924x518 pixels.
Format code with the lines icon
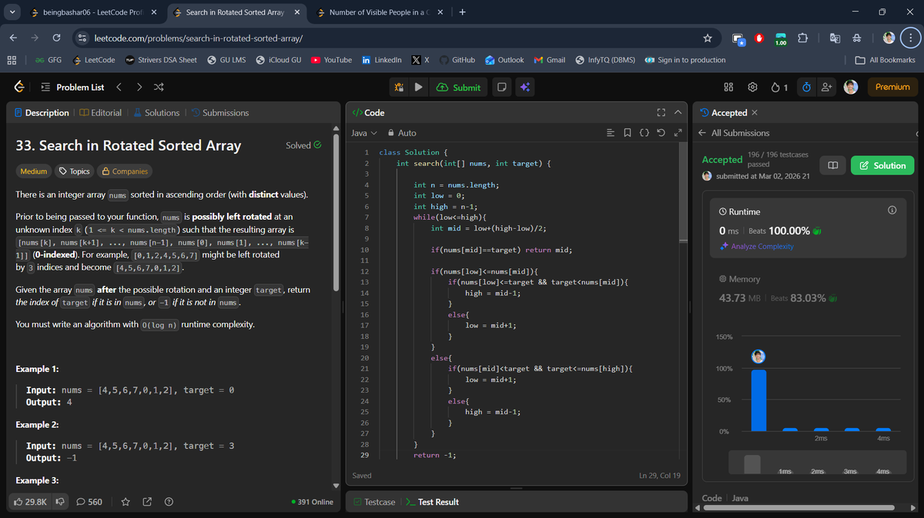coord(611,133)
